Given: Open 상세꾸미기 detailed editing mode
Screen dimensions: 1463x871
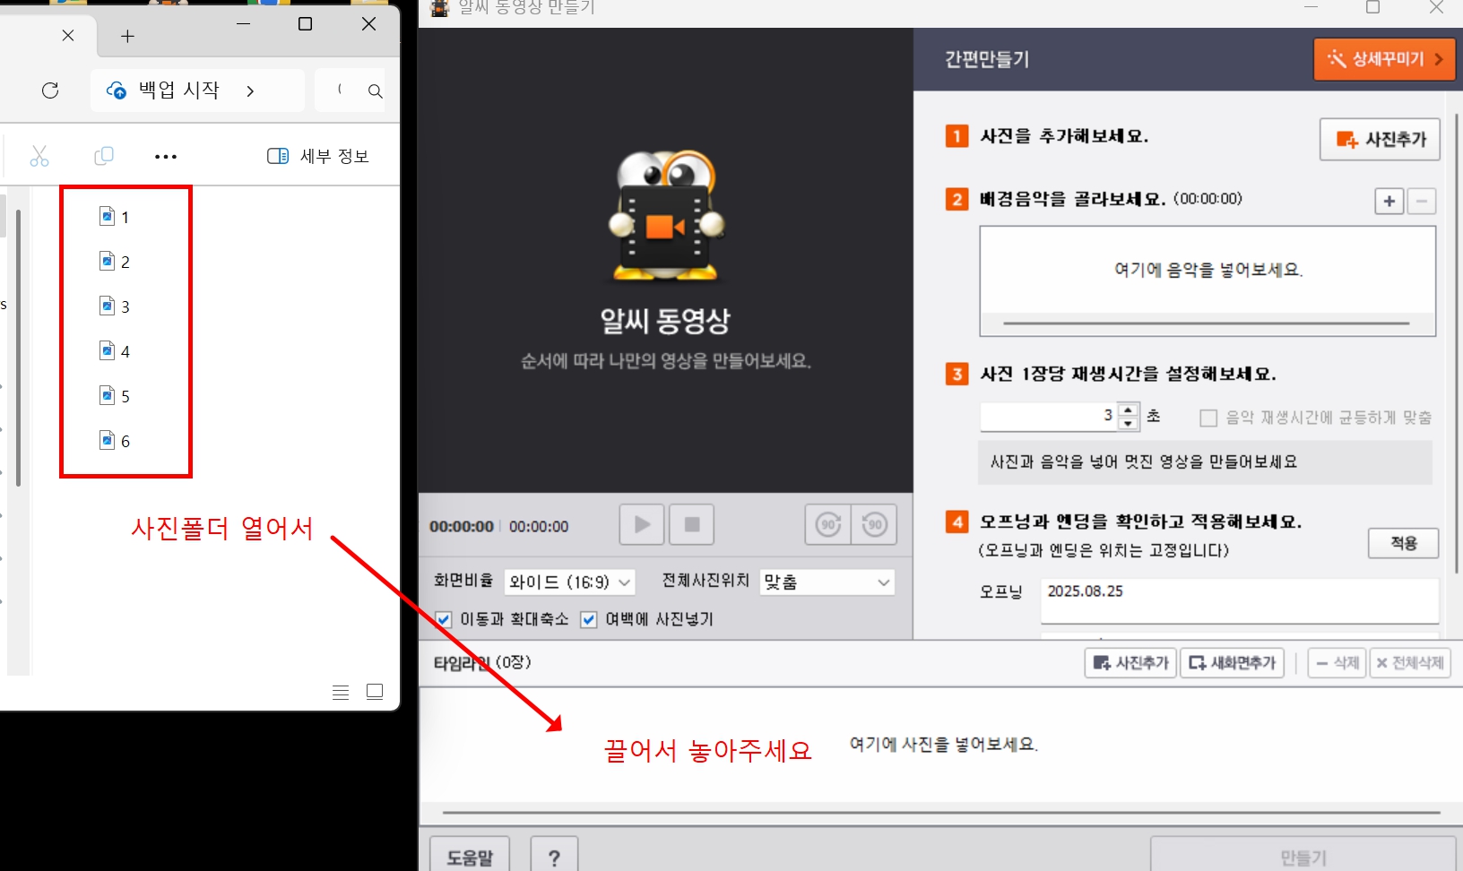Looking at the screenshot, I should (x=1384, y=59).
